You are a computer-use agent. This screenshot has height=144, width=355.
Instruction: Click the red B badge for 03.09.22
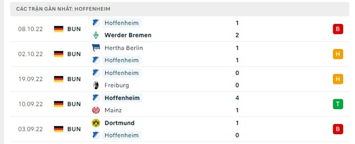click(x=338, y=129)
